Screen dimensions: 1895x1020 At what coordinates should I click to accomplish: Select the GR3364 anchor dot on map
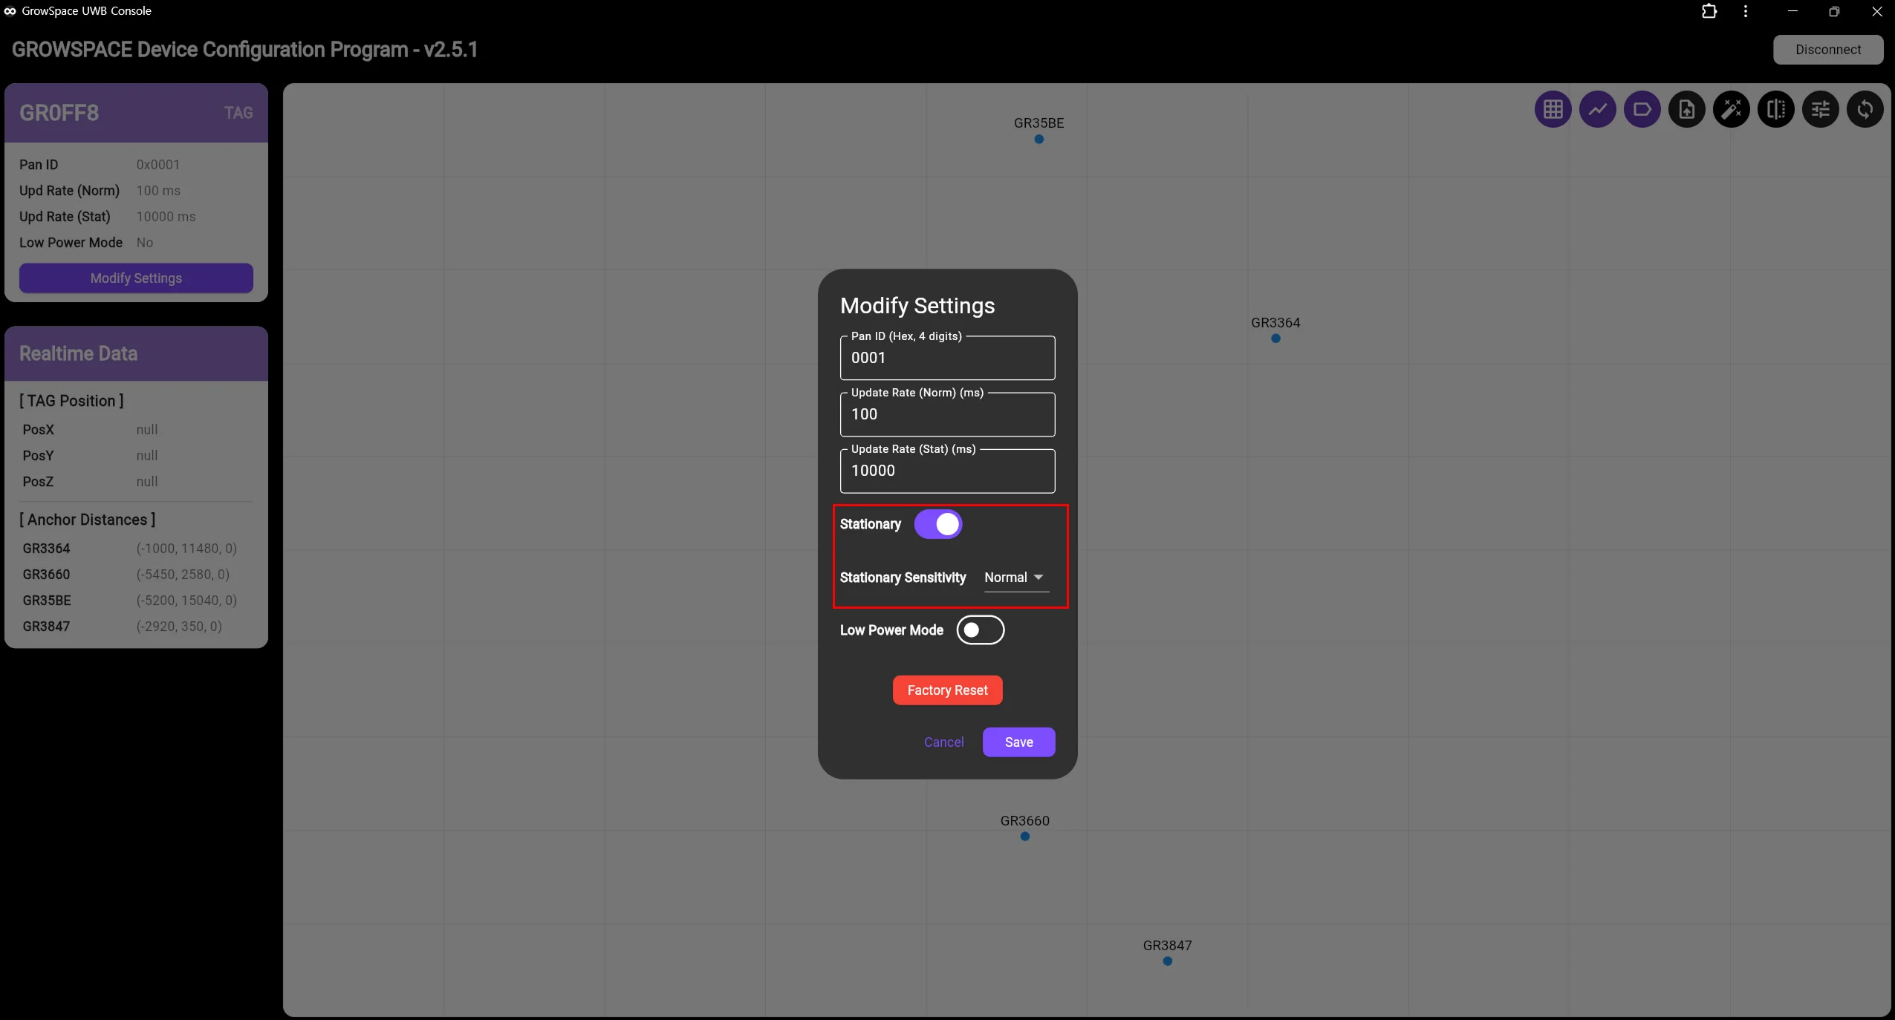(1275, 339)
